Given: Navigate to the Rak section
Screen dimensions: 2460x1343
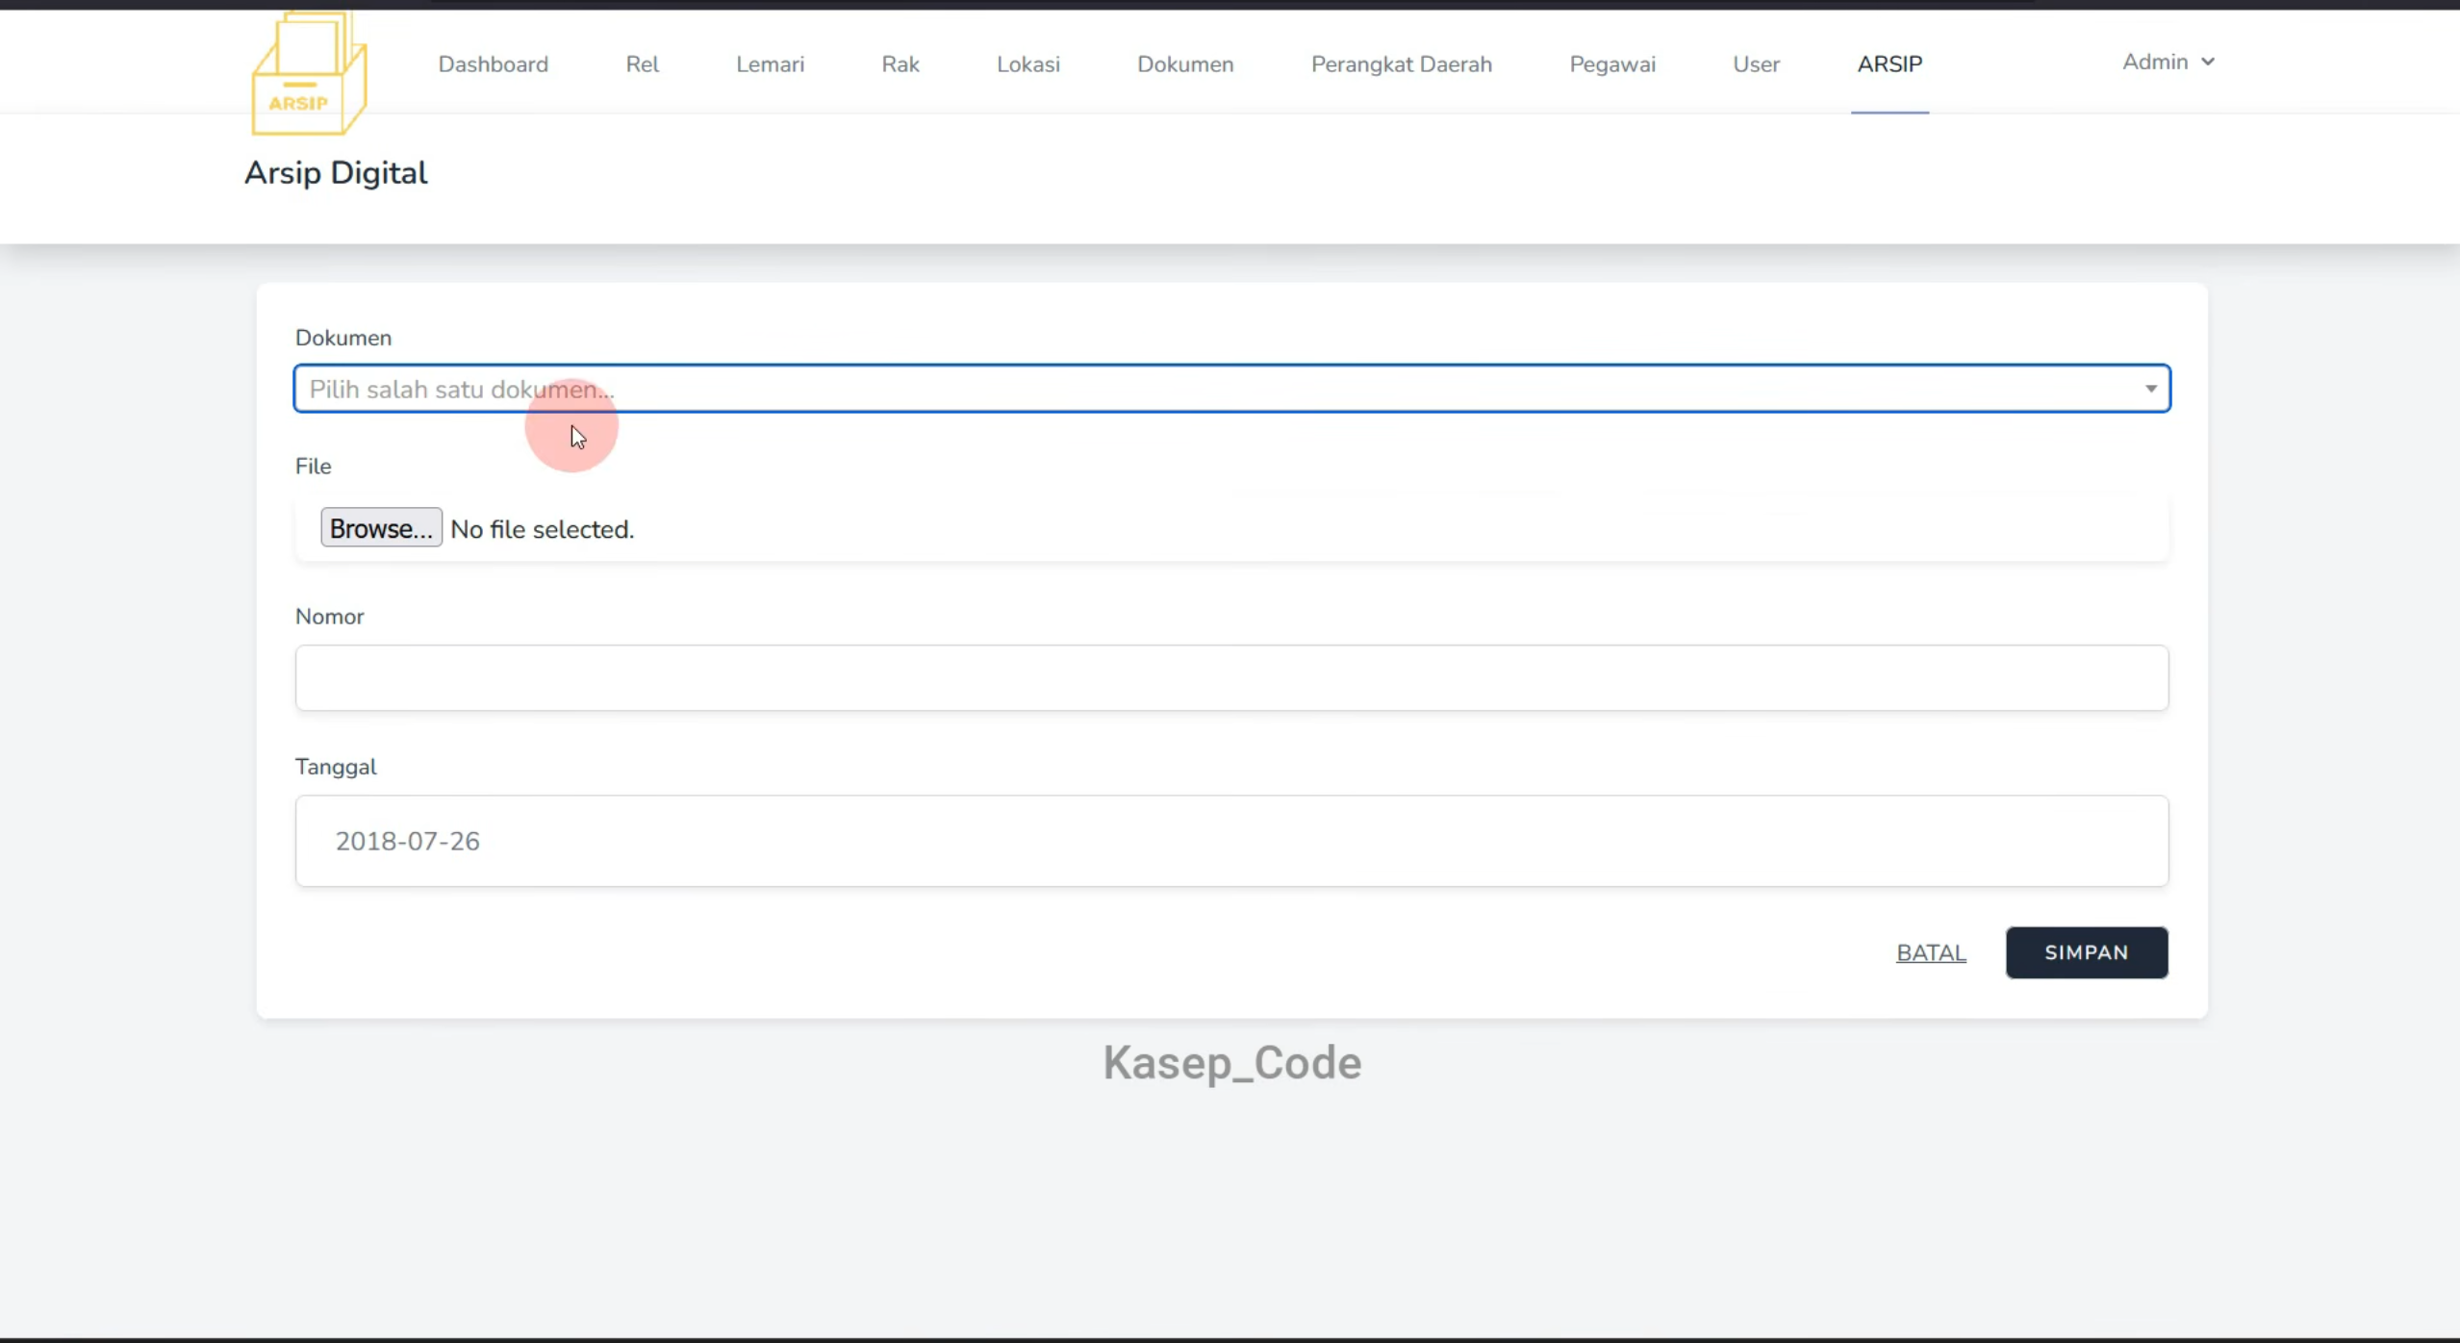Looking at the screenshot, I should (x=900, y=64).
